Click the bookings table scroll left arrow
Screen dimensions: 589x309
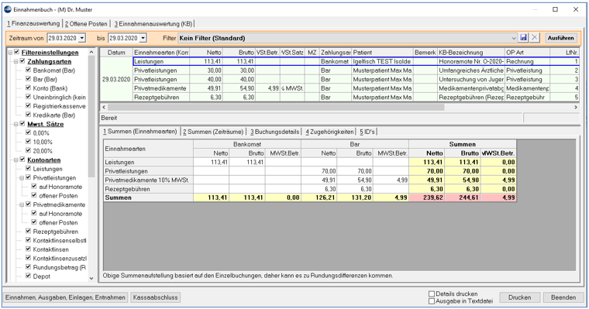(x=104, y=107)
